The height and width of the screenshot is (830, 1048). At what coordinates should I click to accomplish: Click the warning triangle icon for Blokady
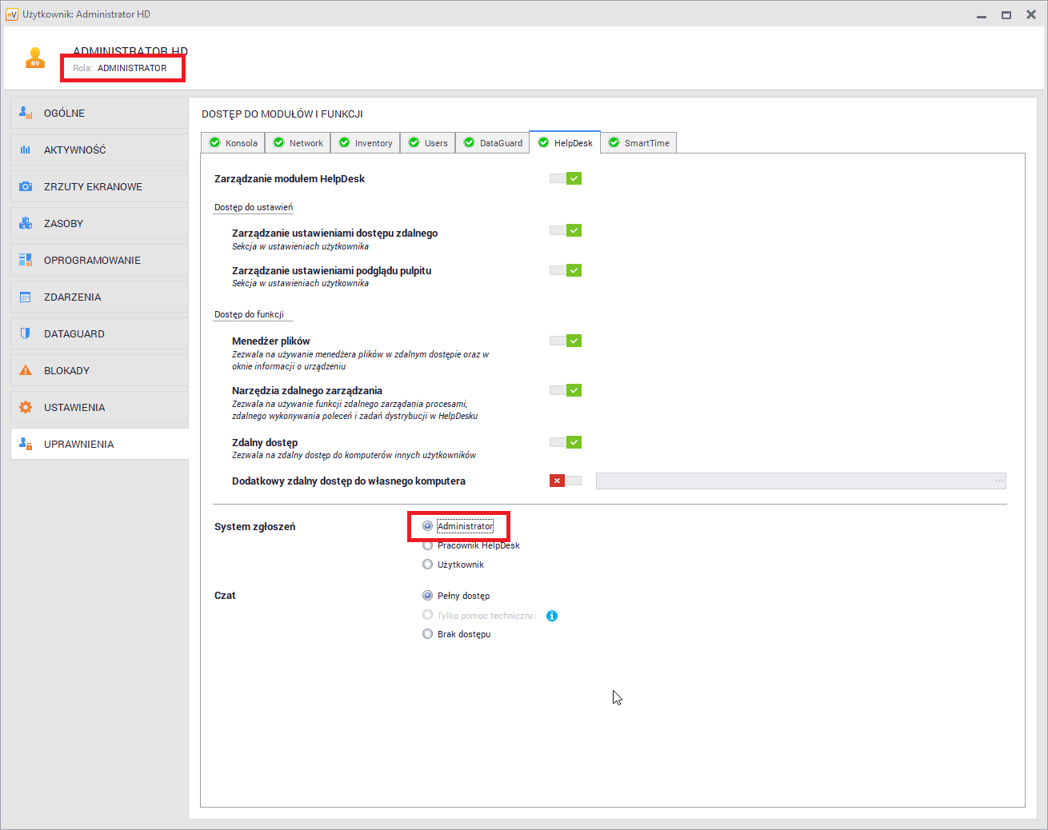click(26, 370)
